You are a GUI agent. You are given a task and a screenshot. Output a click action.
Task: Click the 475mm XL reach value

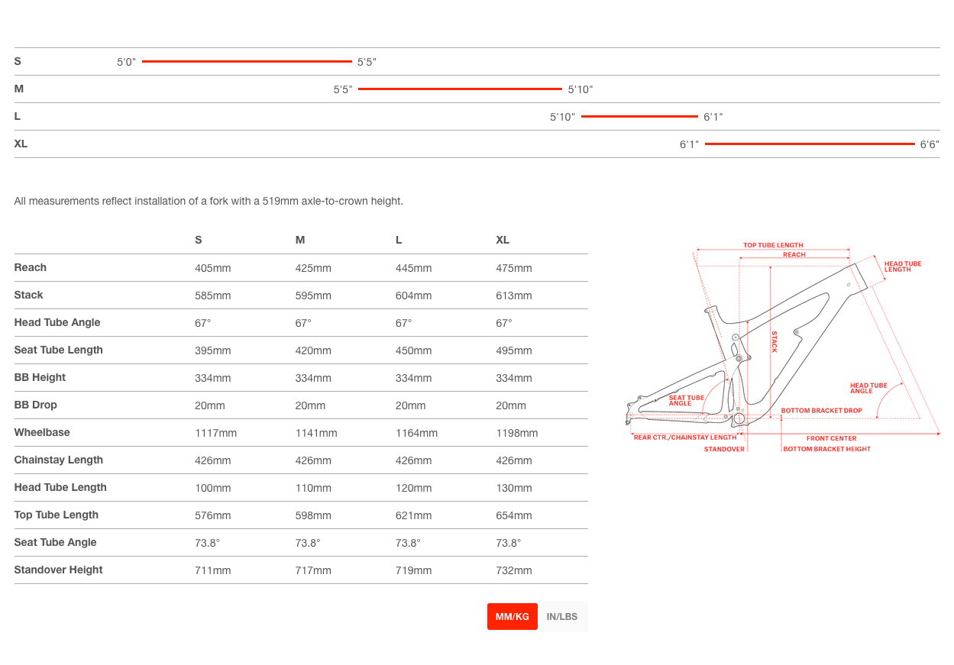(x=514, y=268)
